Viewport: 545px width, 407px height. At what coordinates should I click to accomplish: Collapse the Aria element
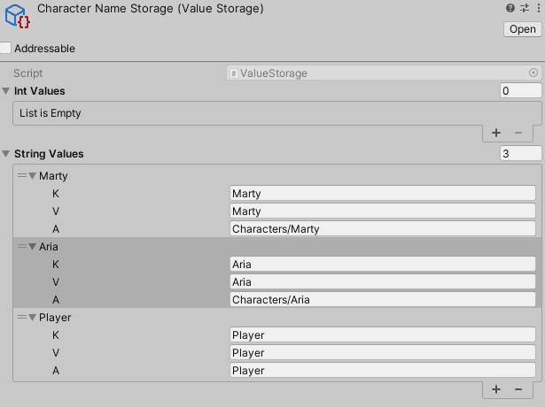(33, 247)
